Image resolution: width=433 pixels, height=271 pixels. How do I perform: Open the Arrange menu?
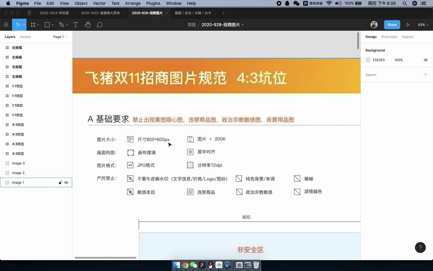133,3
